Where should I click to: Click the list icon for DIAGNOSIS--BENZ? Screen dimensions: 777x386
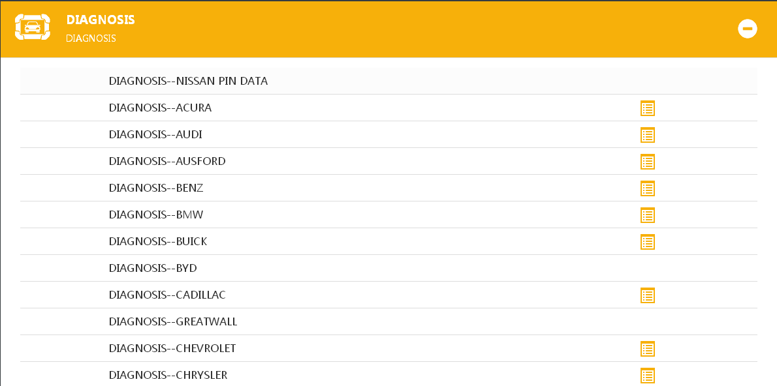647,188
